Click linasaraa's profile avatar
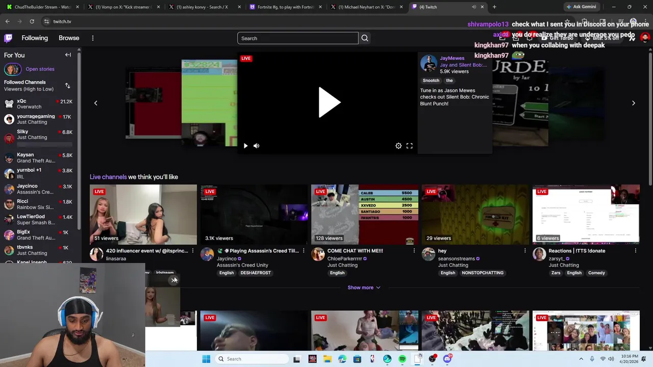 (96, 254)
